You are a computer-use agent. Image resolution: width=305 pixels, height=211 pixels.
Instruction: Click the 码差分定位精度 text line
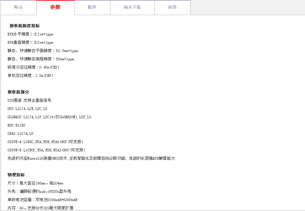tap(33, 67)
